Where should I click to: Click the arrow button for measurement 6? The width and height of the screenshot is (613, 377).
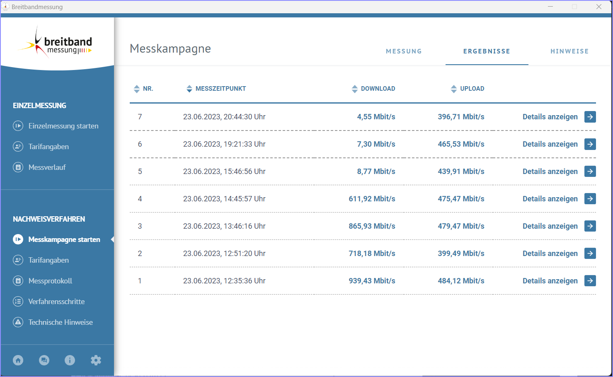(x=590, y=144)
